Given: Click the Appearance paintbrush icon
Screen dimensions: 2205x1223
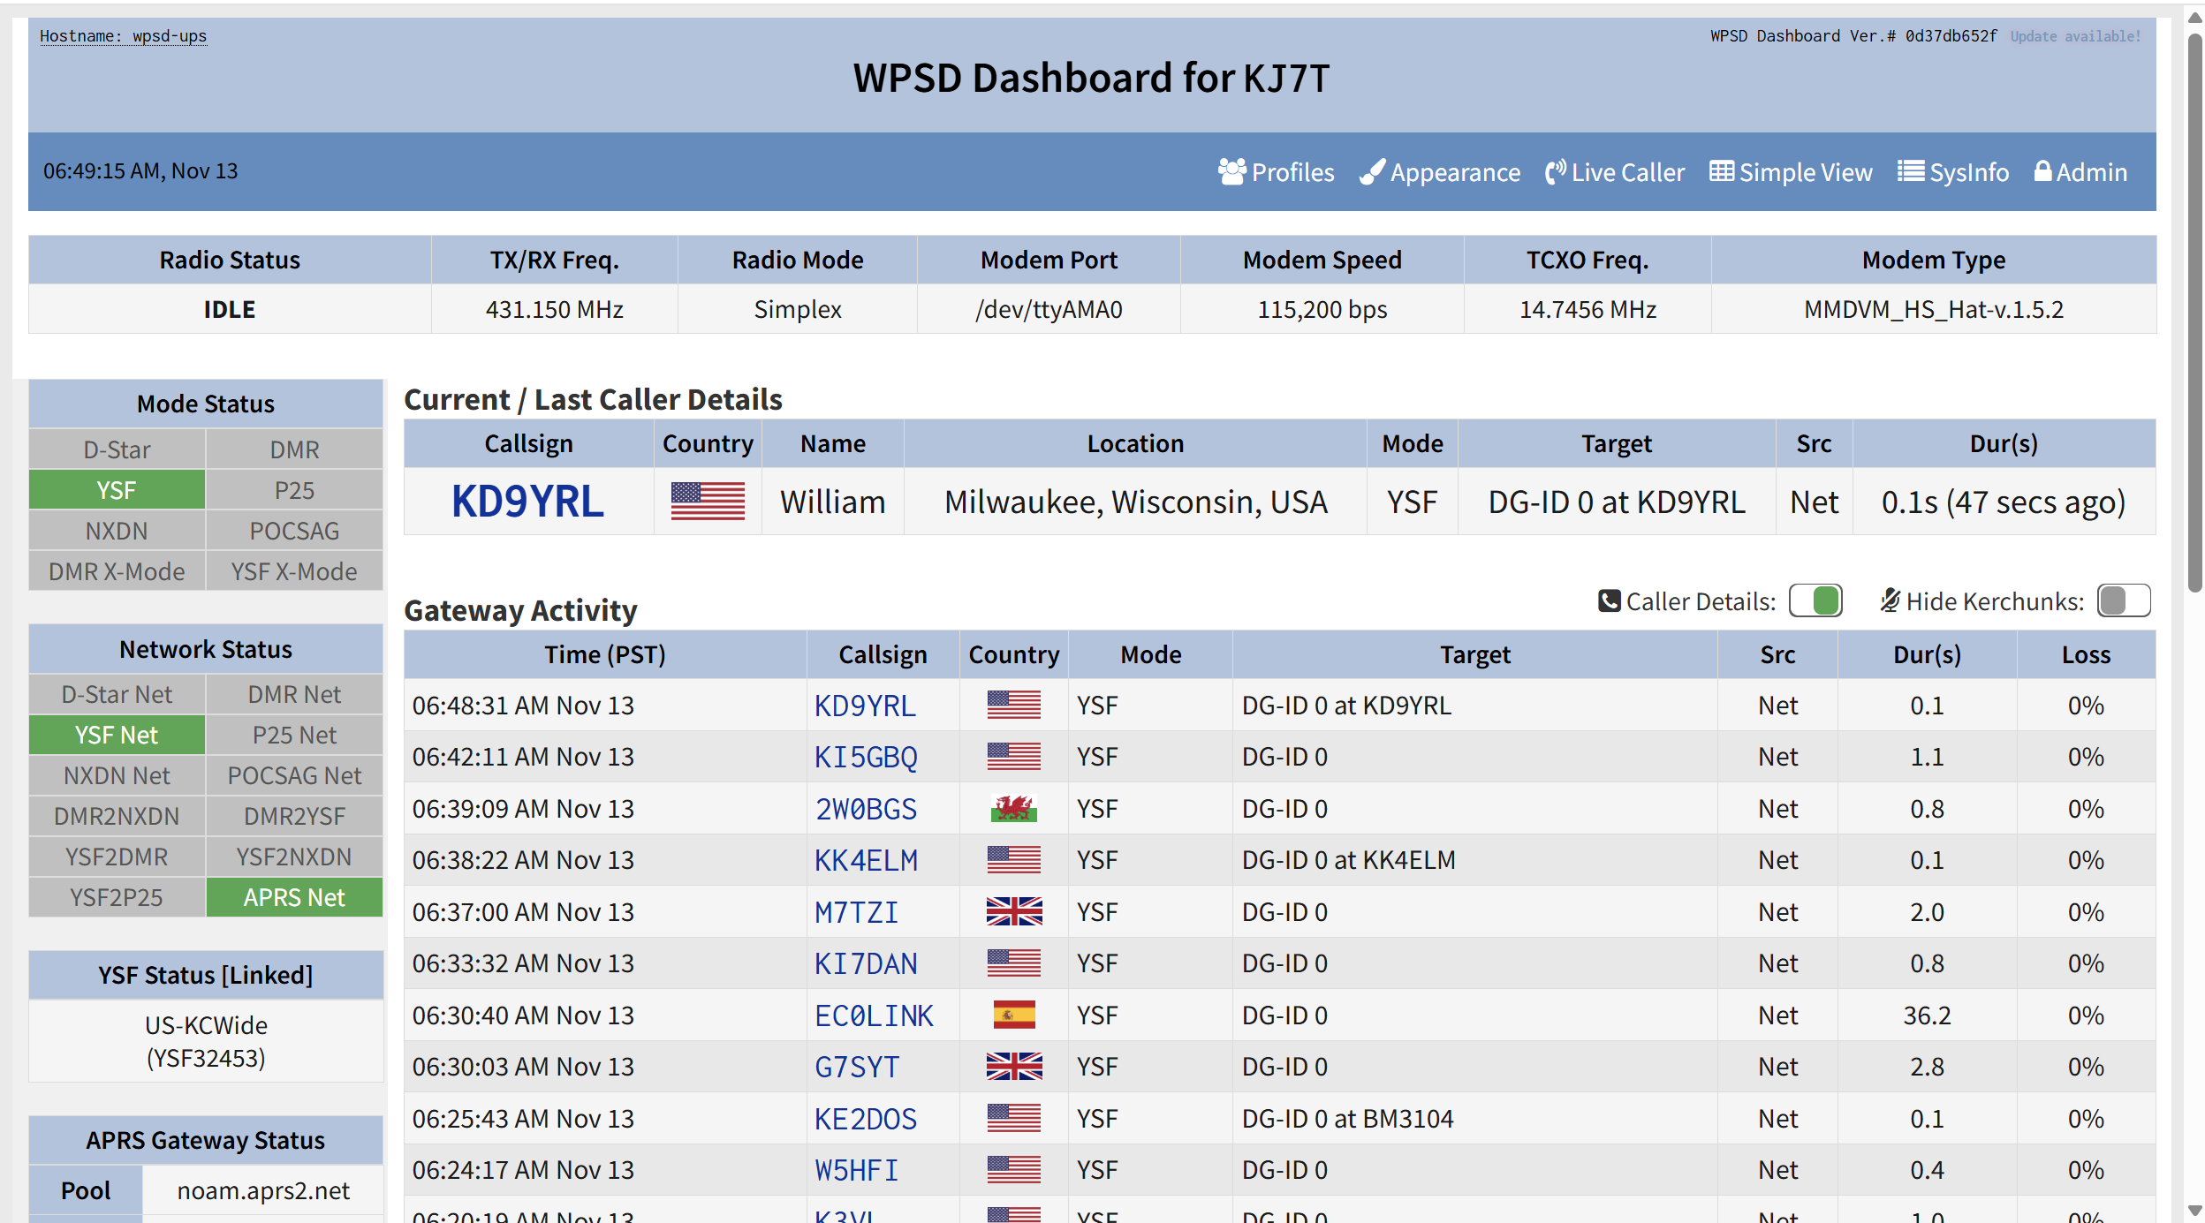Looking at the screenshot, I should pos(1372,171).
